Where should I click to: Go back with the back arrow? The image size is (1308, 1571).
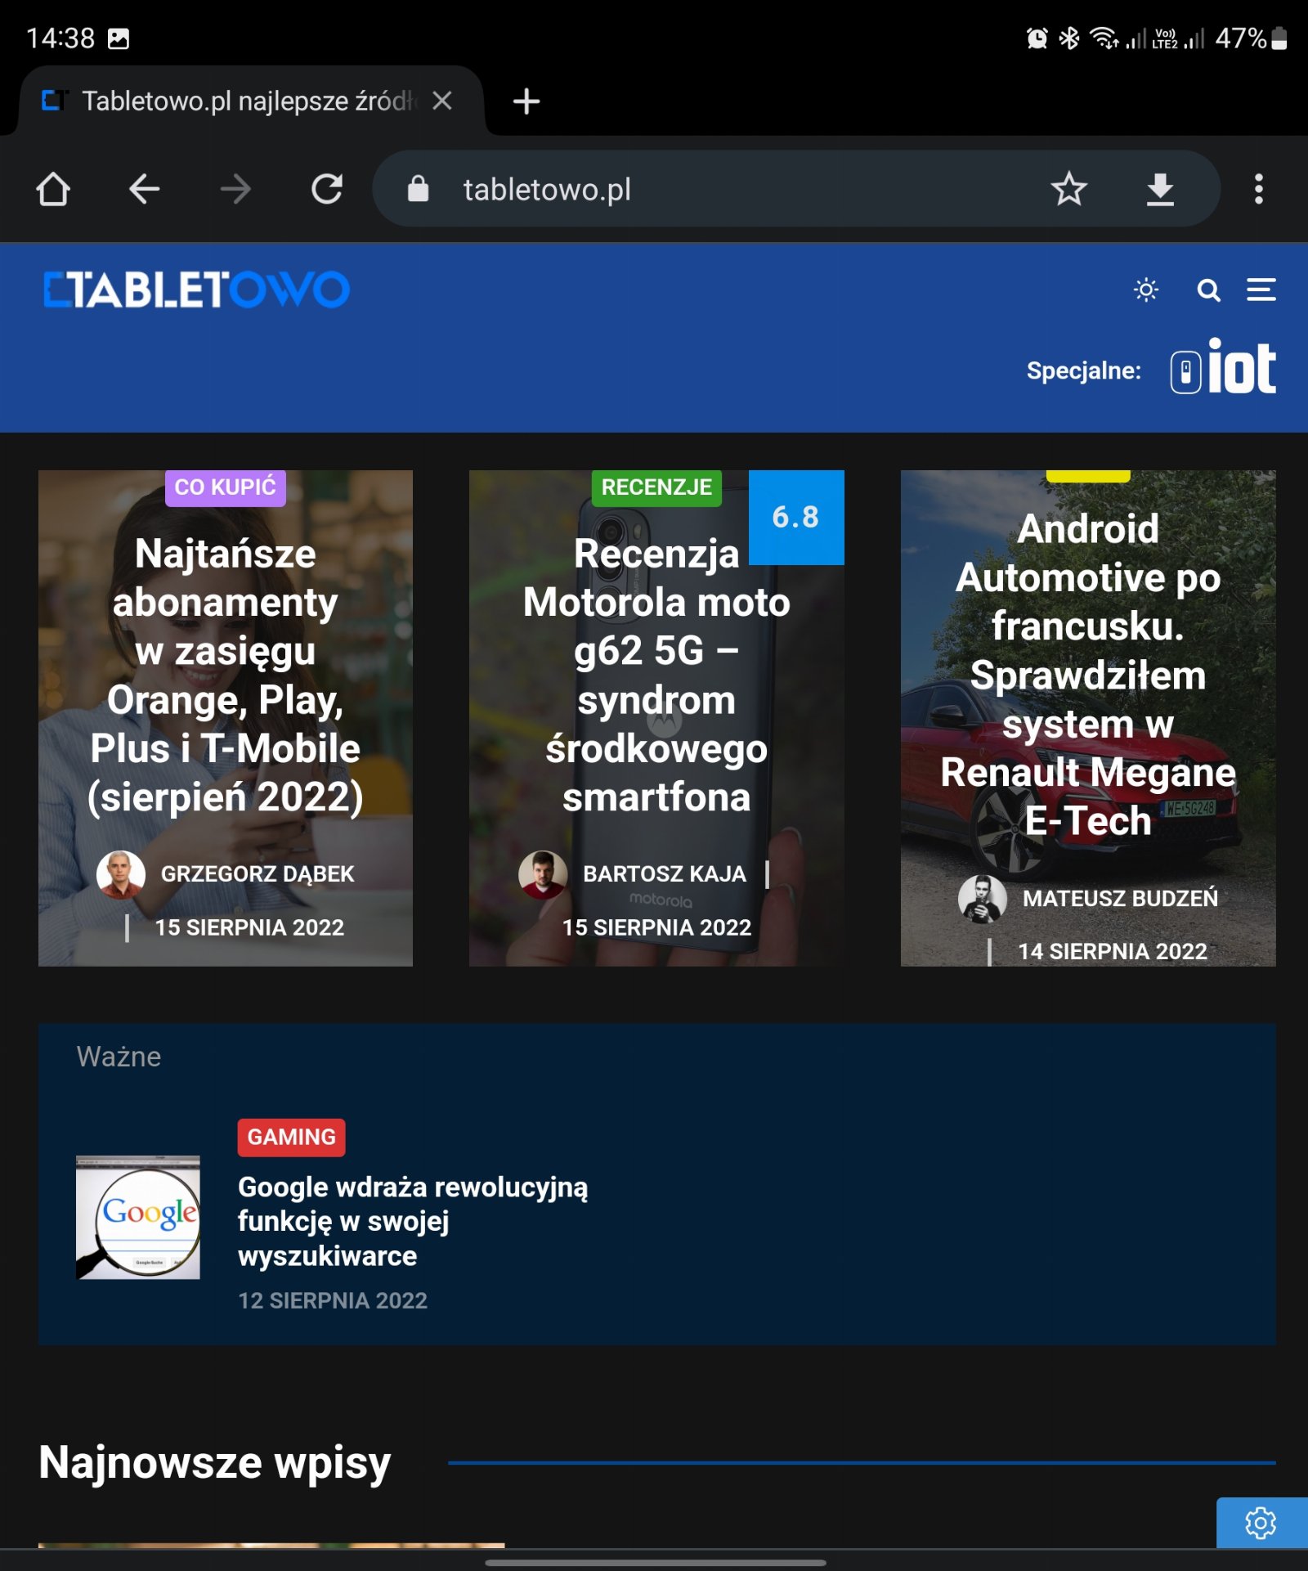tap(145, 189)
